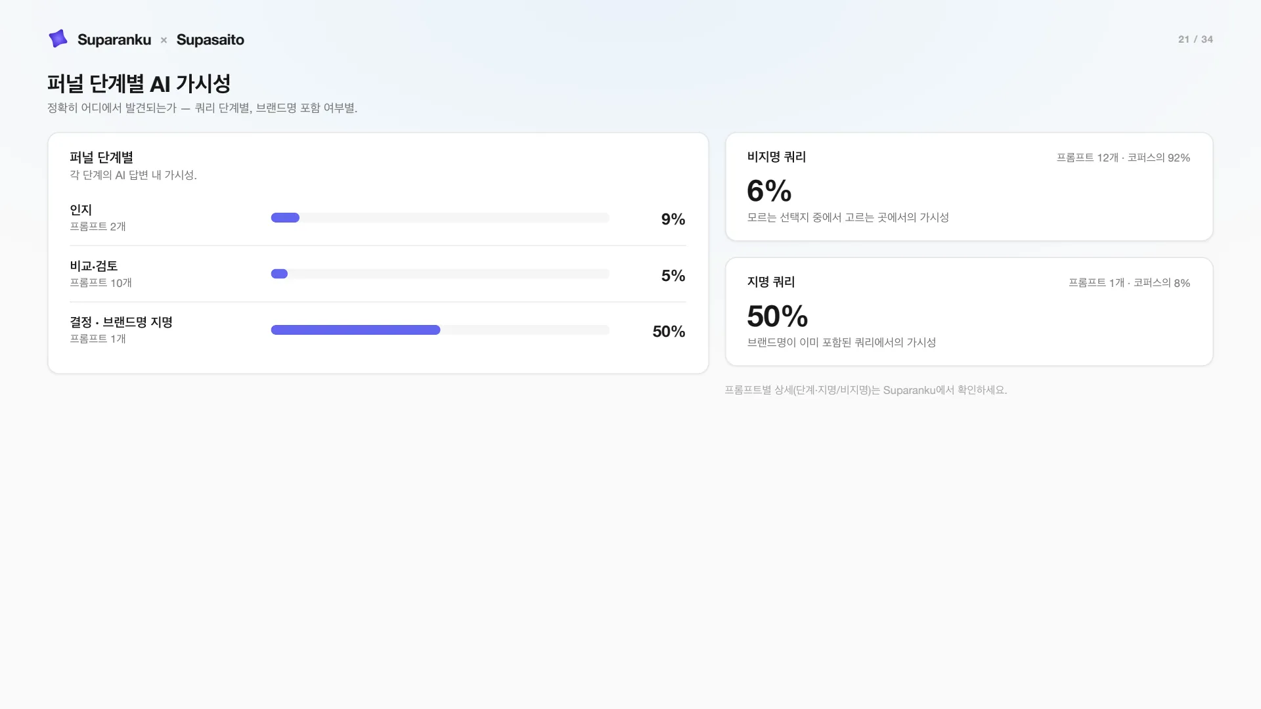Click the 50% value in the funnel card

[669, 332]
